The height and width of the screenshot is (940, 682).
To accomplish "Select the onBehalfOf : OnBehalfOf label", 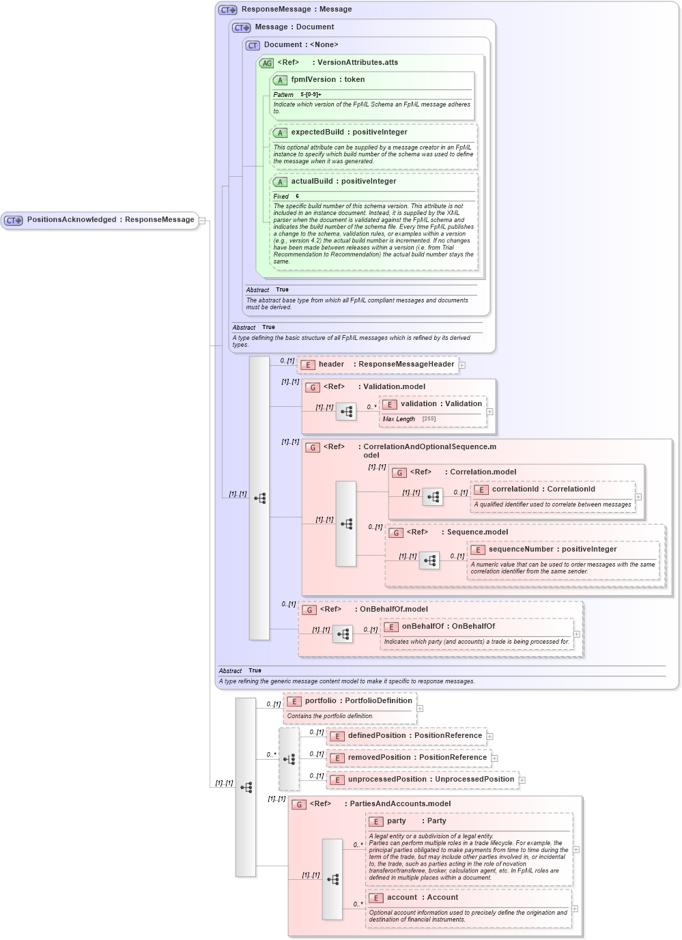I will [449, 627].
